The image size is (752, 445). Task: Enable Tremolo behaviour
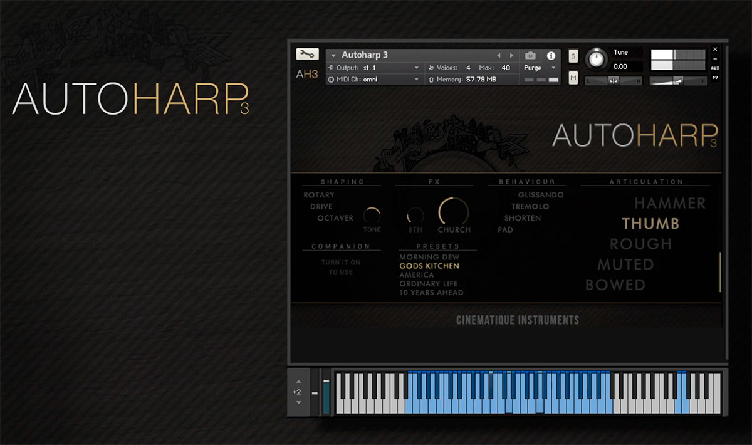530,206
